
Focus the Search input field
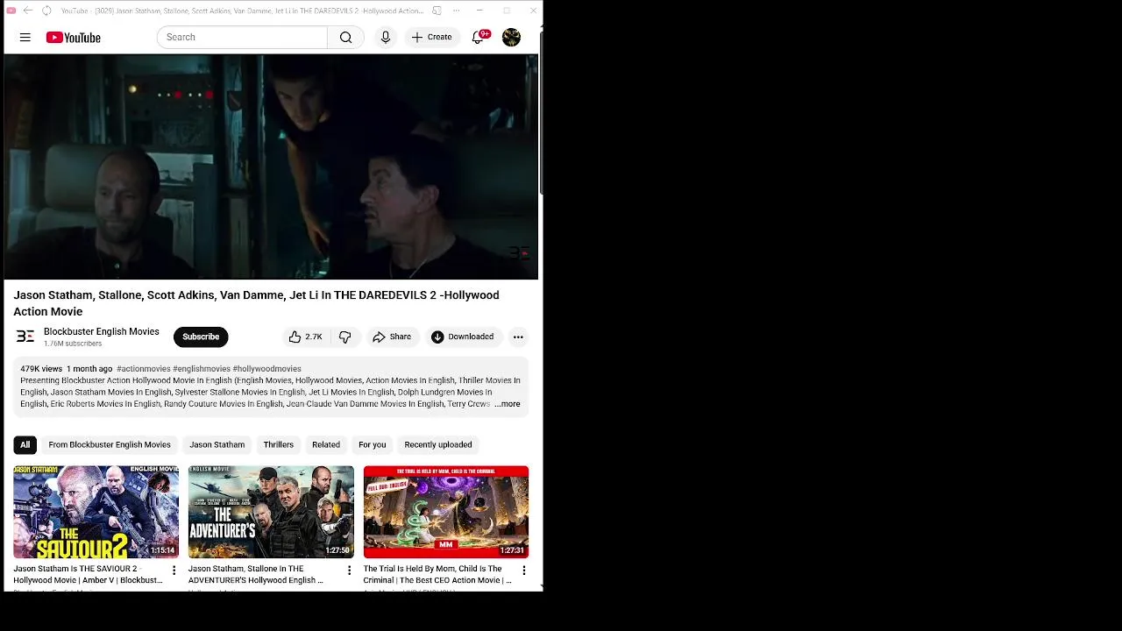(242, 37)
